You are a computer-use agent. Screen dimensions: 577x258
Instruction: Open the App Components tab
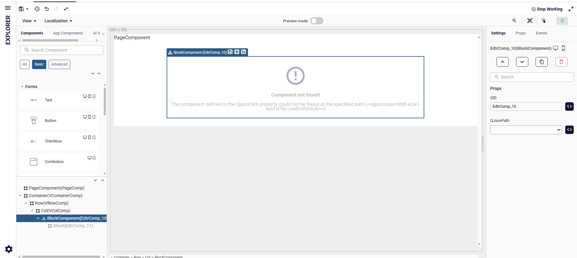68,33
